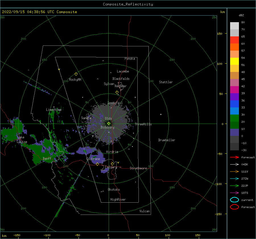Click the current legend label
This screenshot has width=256, height=239.
pos(247,200)
